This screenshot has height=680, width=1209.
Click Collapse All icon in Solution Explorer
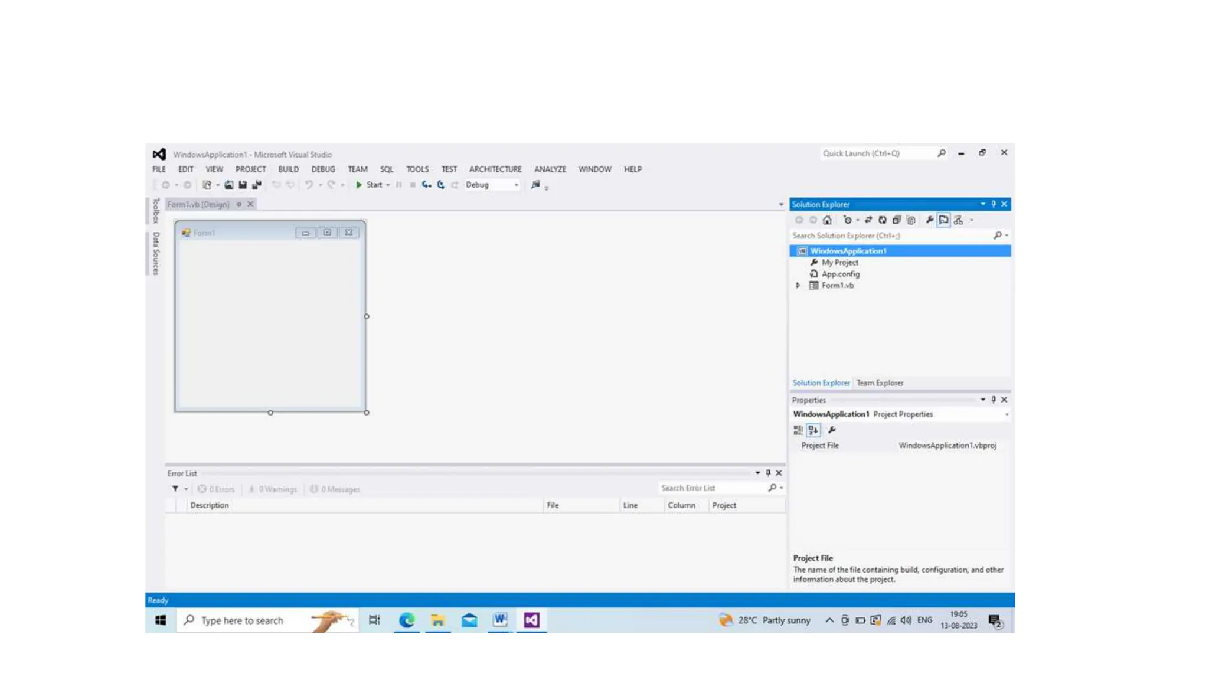pyautogui.click(x=896, y=220)
